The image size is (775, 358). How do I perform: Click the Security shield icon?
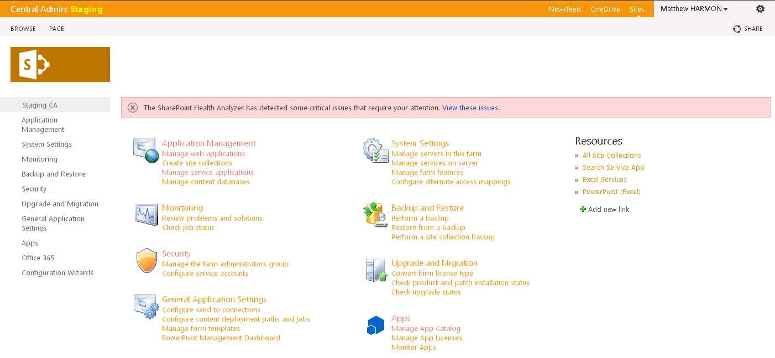click(x=146, y=261)
